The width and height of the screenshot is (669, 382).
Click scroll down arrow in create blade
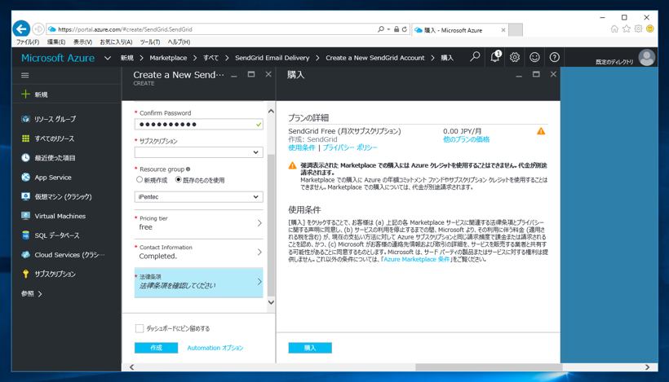pos(271,302)
